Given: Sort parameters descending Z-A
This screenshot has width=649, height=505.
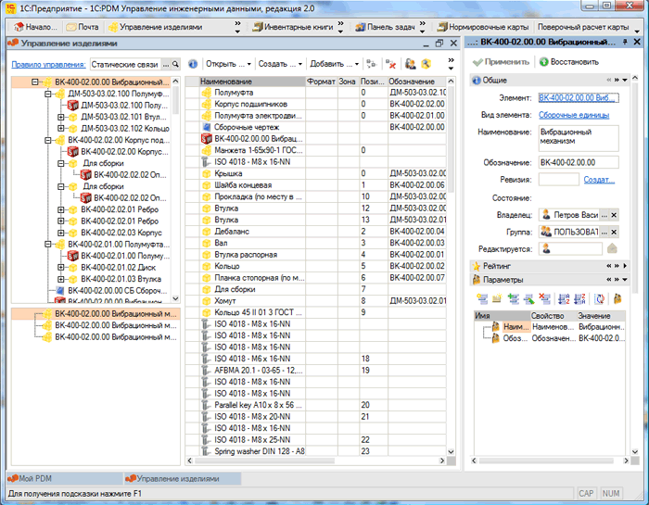Looking at the screenshot, I should [579, 298].
